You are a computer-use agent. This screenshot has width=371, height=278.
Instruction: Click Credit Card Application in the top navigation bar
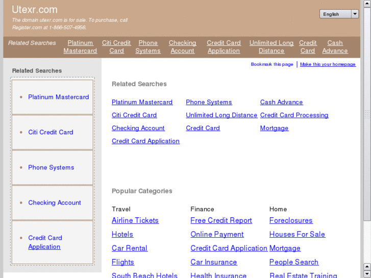pyautogui.click(x=224, y=46)
